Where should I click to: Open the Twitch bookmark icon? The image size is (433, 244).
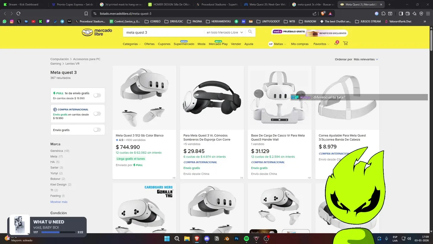48,21
